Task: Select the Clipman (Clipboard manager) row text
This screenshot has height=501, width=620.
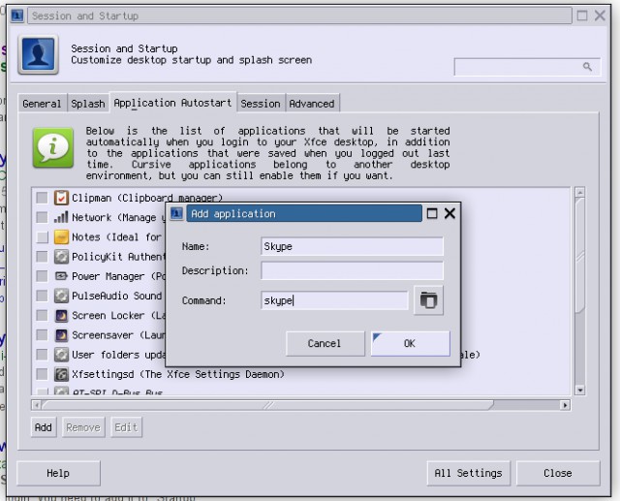Action: point(147,198)
